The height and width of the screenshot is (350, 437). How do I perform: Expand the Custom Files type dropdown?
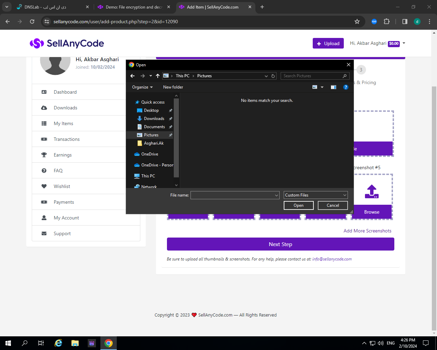click(x=344, y=195)
